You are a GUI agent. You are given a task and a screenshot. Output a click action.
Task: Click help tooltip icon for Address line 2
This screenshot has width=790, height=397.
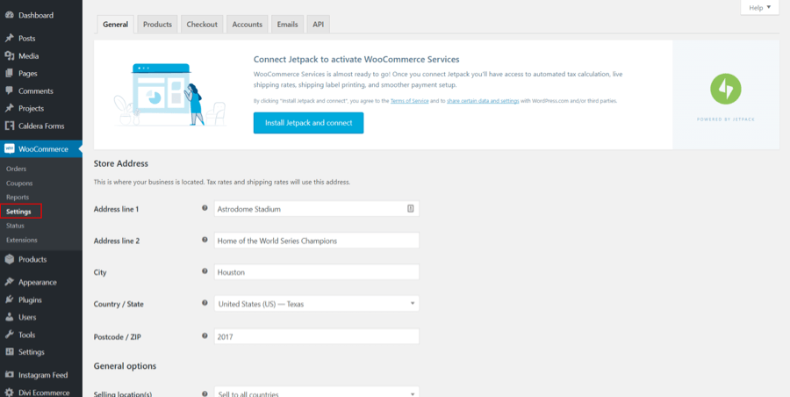(x=205, y=240)
